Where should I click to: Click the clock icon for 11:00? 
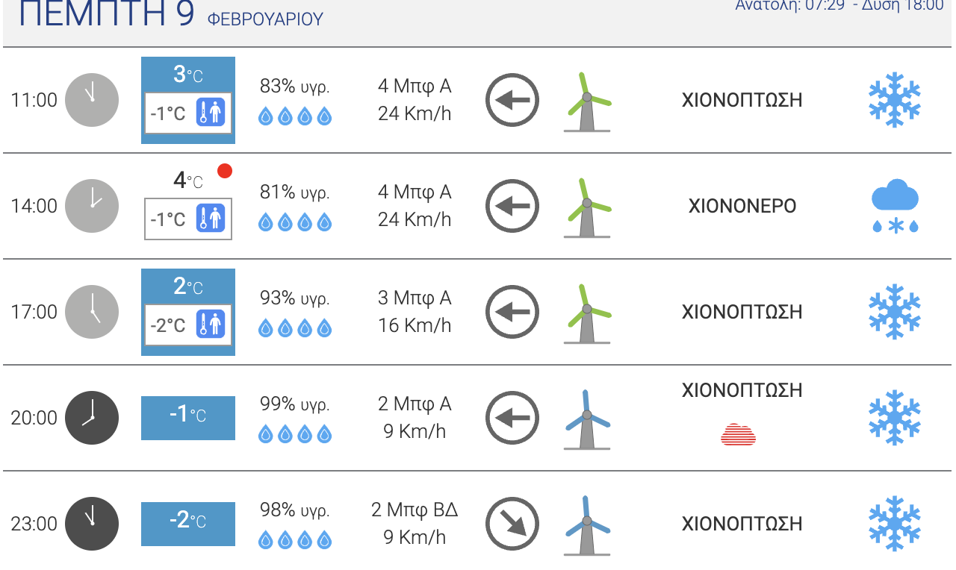pyautogui.click(x=92, y=100)
